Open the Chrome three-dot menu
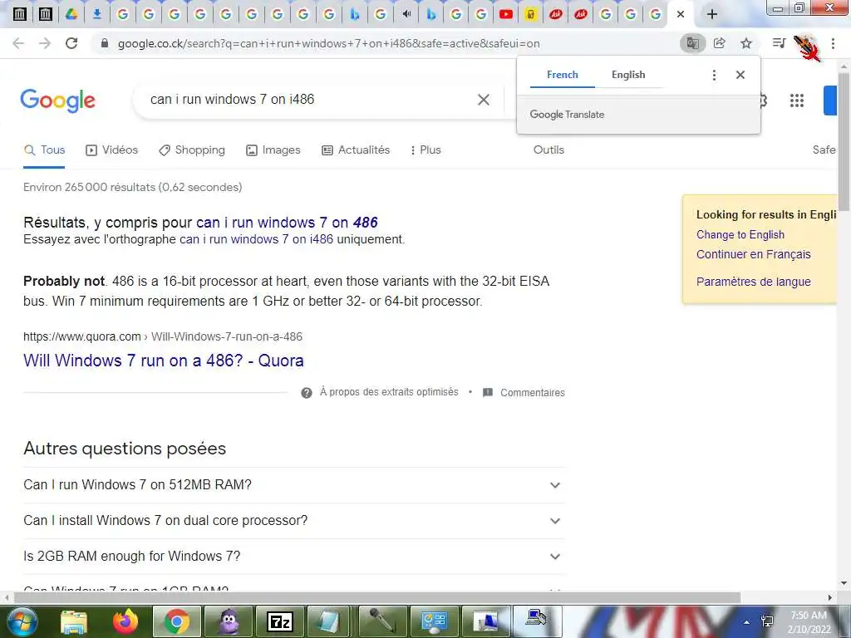Image resolution: width=851 pixels, height=638 pixels. point(833,43)
